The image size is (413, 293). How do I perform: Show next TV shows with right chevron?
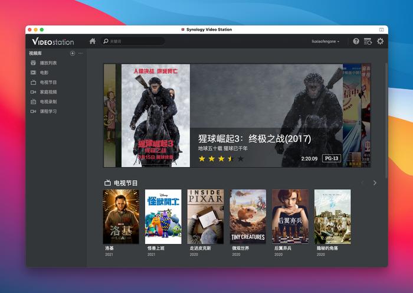click(x=375, y=183)
